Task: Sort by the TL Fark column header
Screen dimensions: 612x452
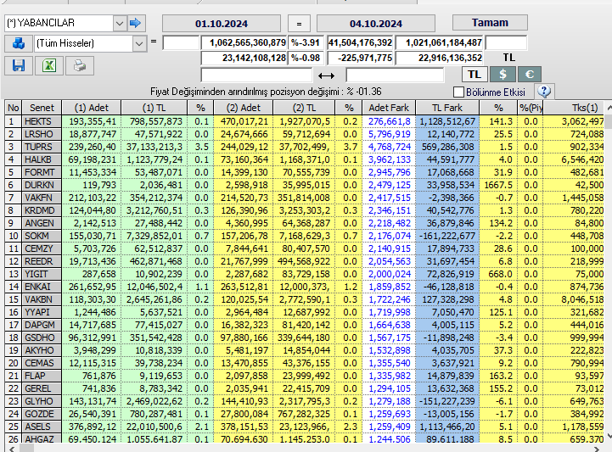Action: point(447,108)
